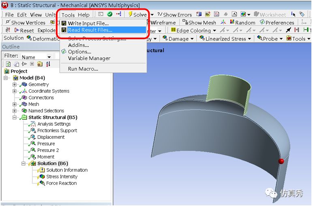Click the annotation label icon with ABC
Screen dimensions: 313x207
pyautogui.click(x=208, y=14)
